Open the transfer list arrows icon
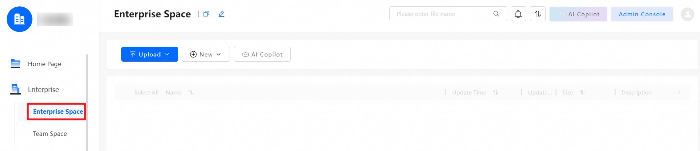 point(538,14)
